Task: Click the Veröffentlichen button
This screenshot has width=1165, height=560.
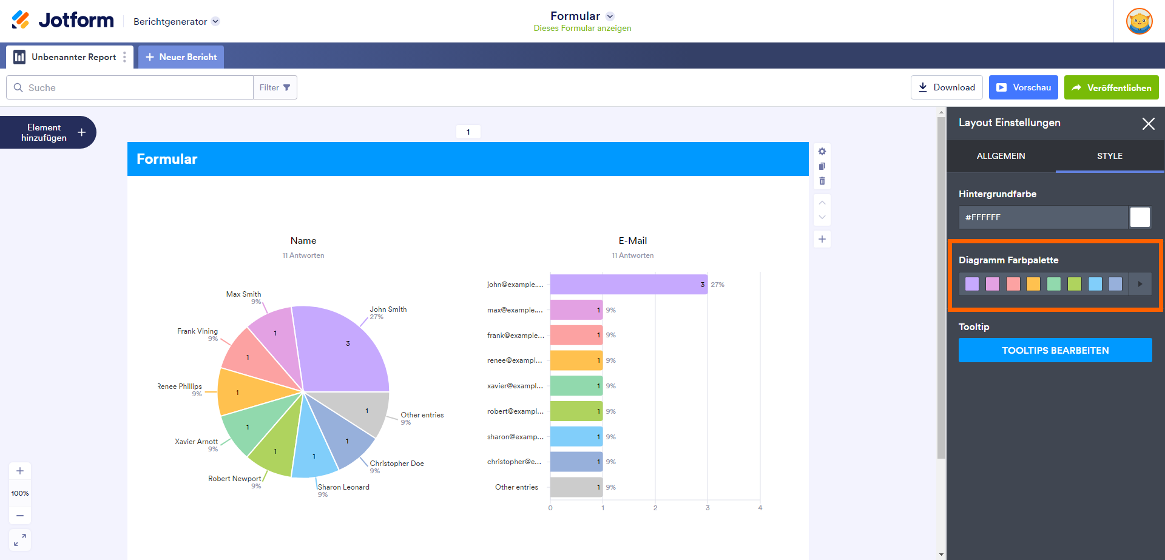Action: point(1111,87)
